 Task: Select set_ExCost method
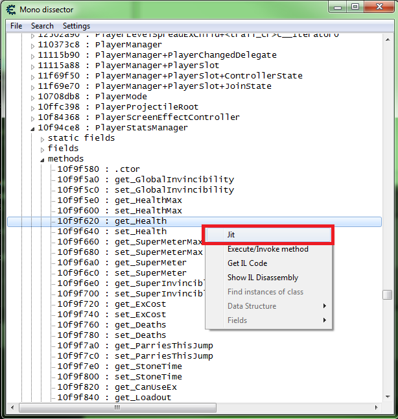(x=111, y=315)
